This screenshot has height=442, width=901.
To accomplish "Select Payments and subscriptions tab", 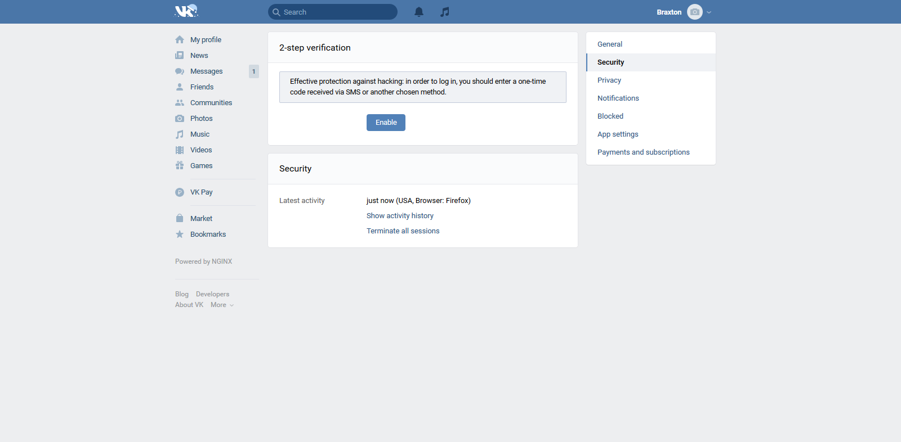I will [x=643, y=152].
